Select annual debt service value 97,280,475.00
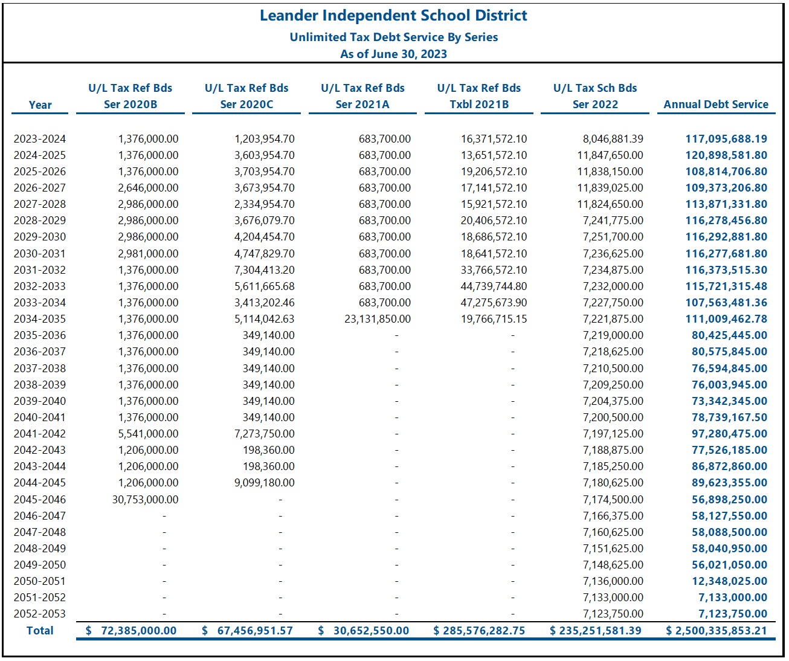Viewport: 789px width, 661px height. pyautogui.click(x=730, y=434)
